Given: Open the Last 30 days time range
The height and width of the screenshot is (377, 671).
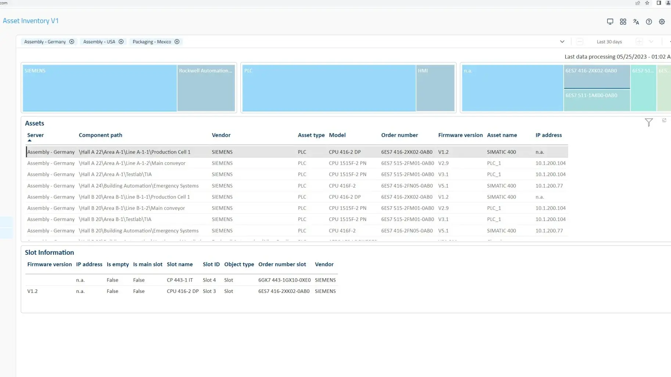Looking at the screenshot, I should [x=609, y=42].
